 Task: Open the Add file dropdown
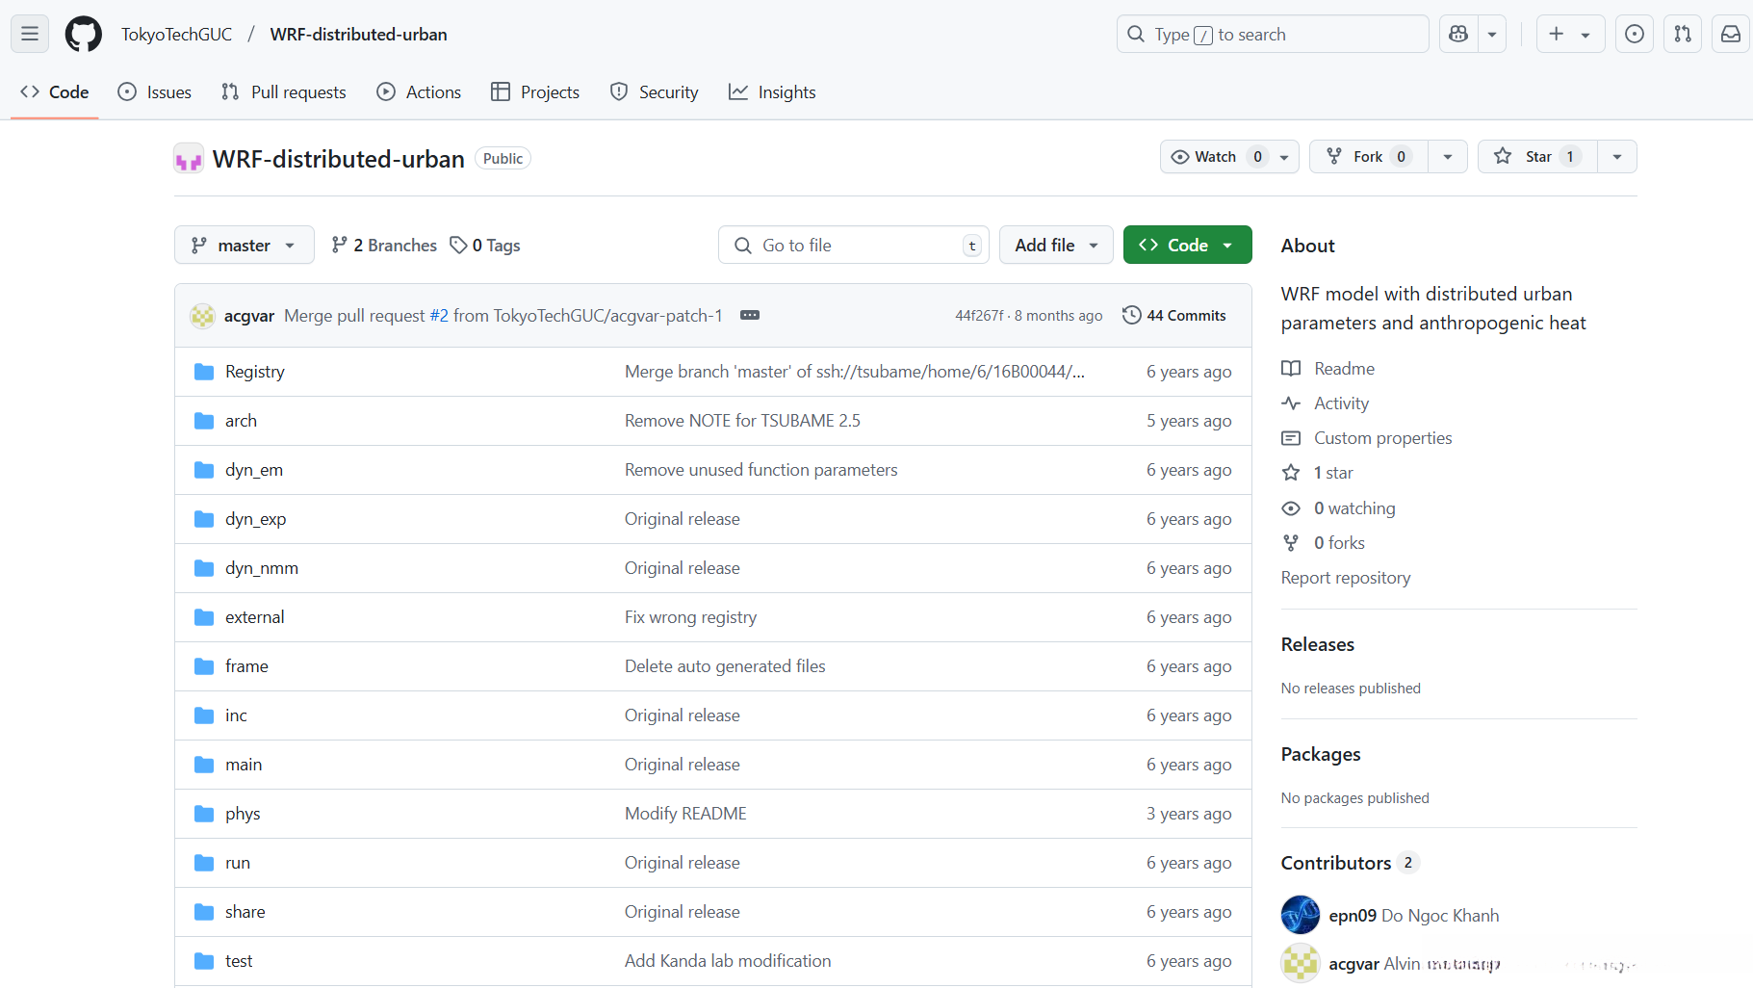(x=1055, y=246)
